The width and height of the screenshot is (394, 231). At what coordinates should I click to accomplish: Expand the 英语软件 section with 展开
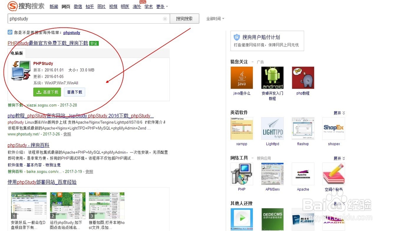tap(339, 113)
